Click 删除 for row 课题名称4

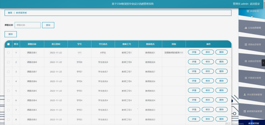(221, 100)
